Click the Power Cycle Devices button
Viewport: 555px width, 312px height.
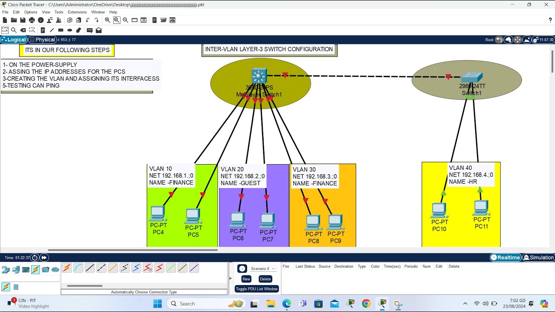coord(35,257)
